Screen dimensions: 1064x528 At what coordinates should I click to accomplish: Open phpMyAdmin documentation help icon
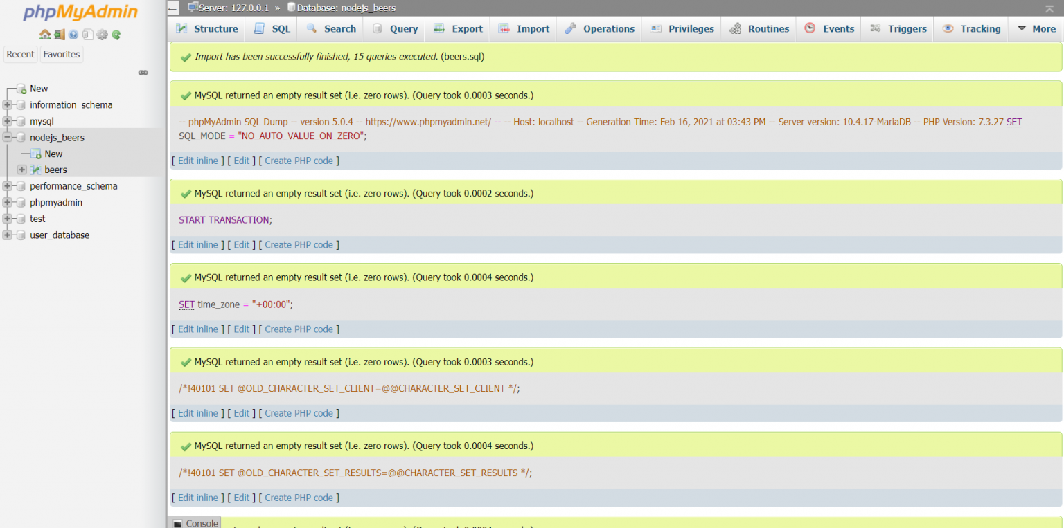tap(73, 34)
